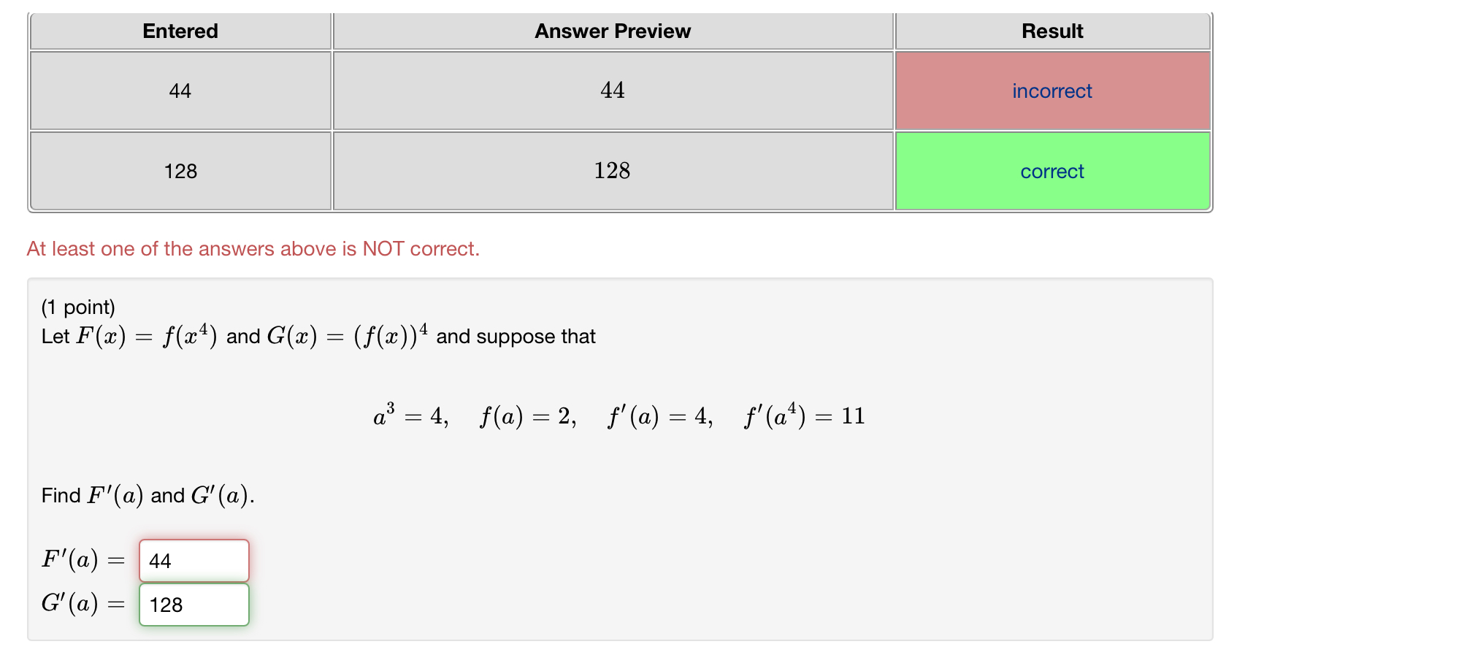This screenshot has height=663, width=1467.
Task: Click the red incorrect result row
Action: [1052, 91]
